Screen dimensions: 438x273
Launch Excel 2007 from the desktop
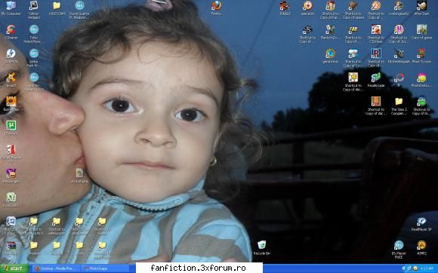(11, 200)
